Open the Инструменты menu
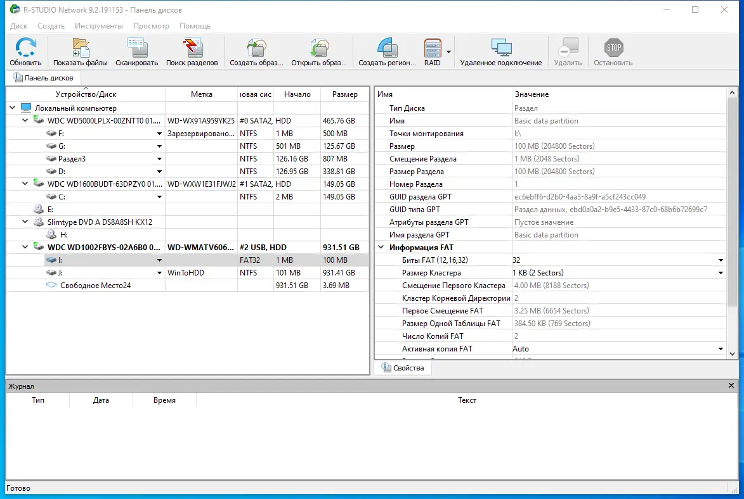Viewport: 744px width, 499px height. tap(99, 26)
